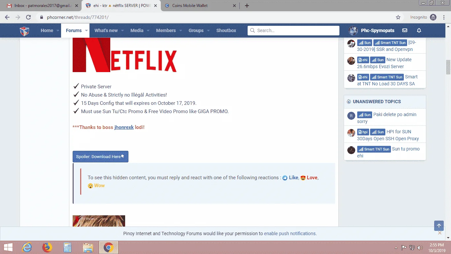Click the UNANSWERED TOPICS heading
Image resolution: width=451 pixels, height=254 pixels.
click(377, 102)
